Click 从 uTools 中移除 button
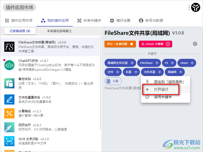Viewport: 203px width, 152px height. 155,44
